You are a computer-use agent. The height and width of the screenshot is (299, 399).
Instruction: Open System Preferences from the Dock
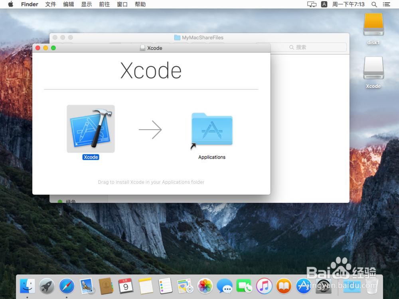point(323,286)
